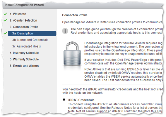Click the line starting 'If your solution includes Dell EMC'
This screenshot has height=117, width=166.
point(124,60)
